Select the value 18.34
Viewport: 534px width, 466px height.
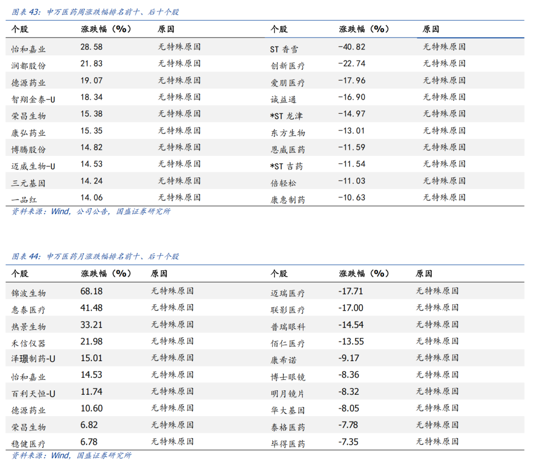click(91, 97)
